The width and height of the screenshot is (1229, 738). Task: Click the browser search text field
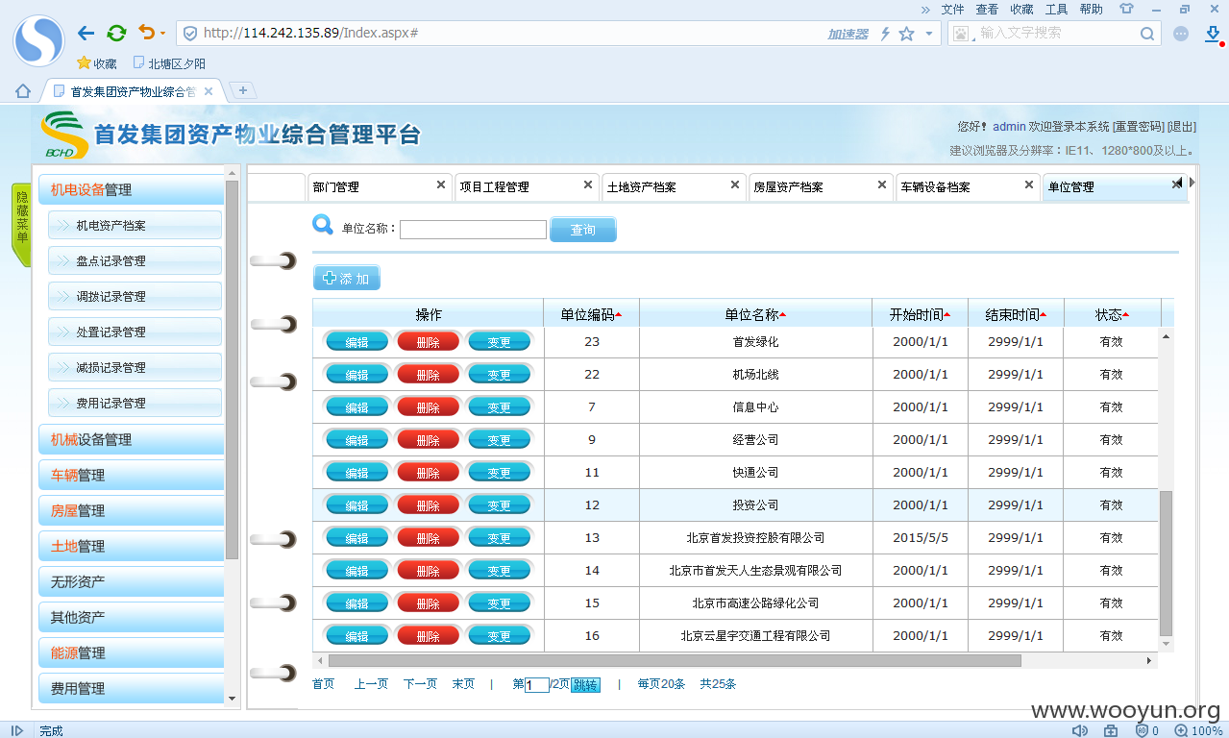pyautogui.click(x=1057, y=33)
